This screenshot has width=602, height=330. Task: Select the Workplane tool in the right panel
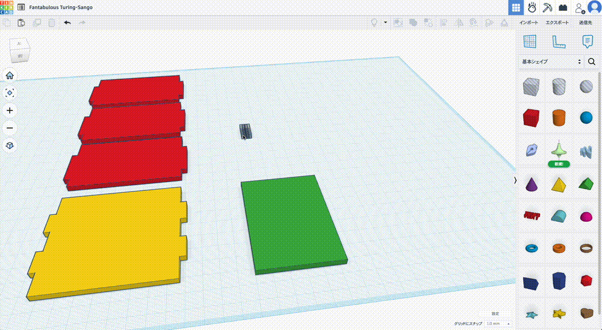pos(530,41)
